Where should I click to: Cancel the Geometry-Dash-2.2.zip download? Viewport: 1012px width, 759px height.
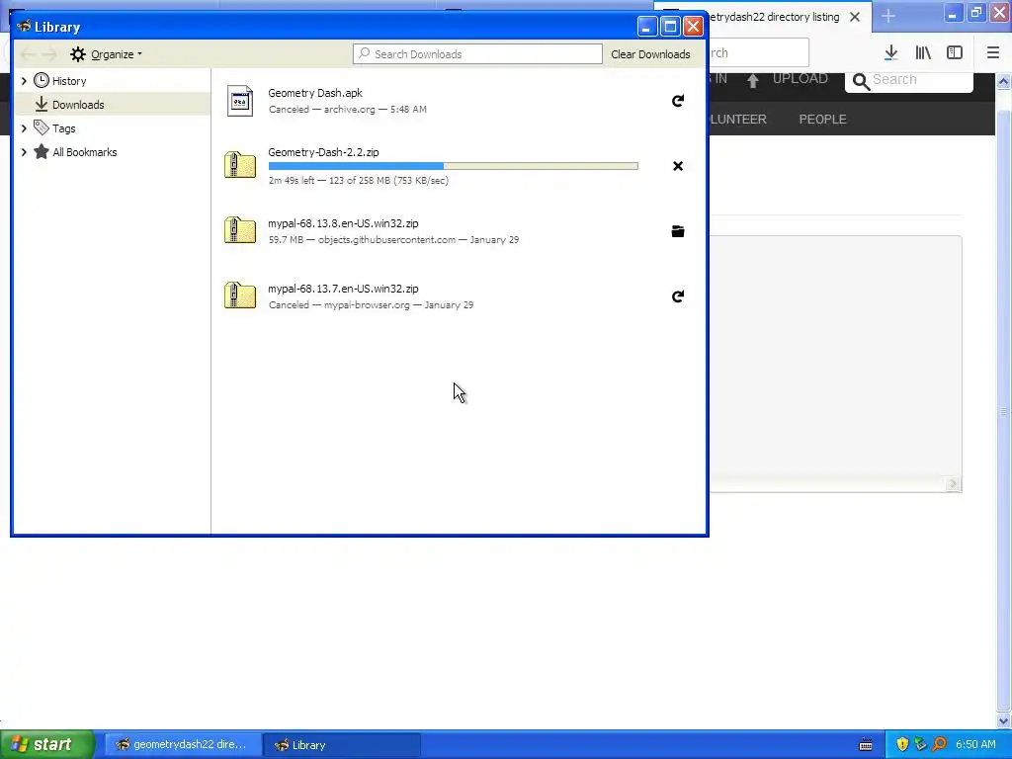(678, 166)
